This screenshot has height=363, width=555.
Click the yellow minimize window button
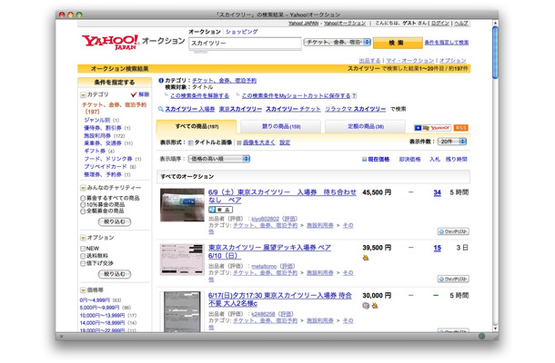pos(70,15)
